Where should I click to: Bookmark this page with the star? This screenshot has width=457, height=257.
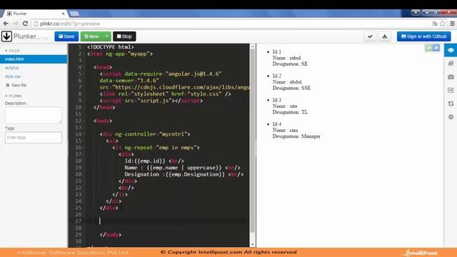(x=443, y=24)
